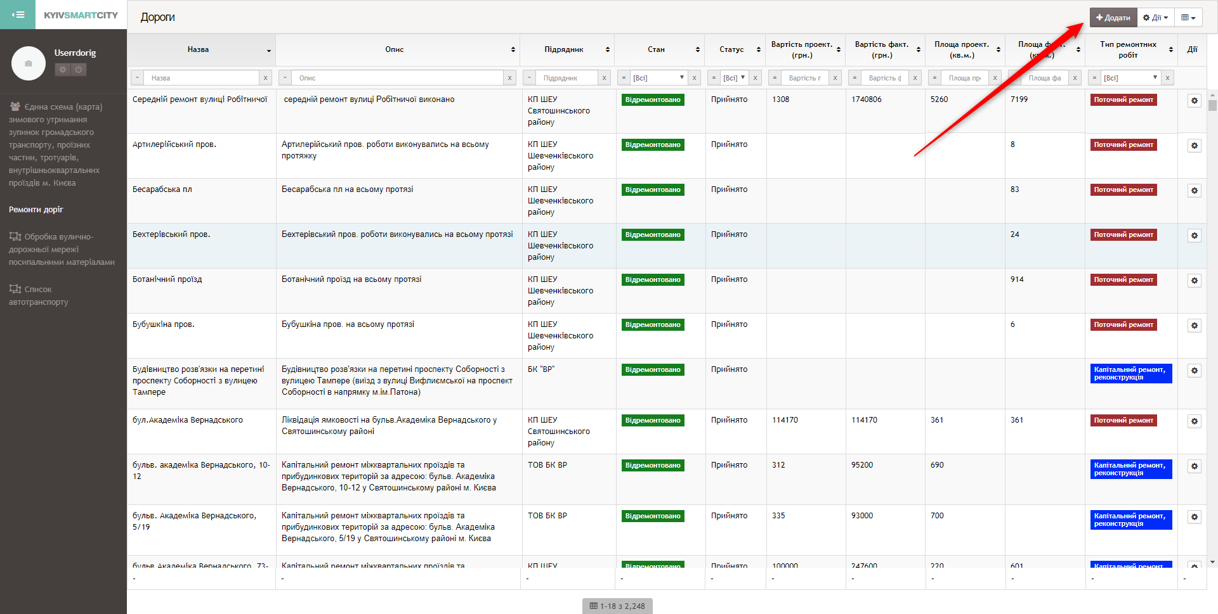Change the Тип ремонтних робіт equals operator
This screenshot has width=1218, height=614.
pos(1094,78)
